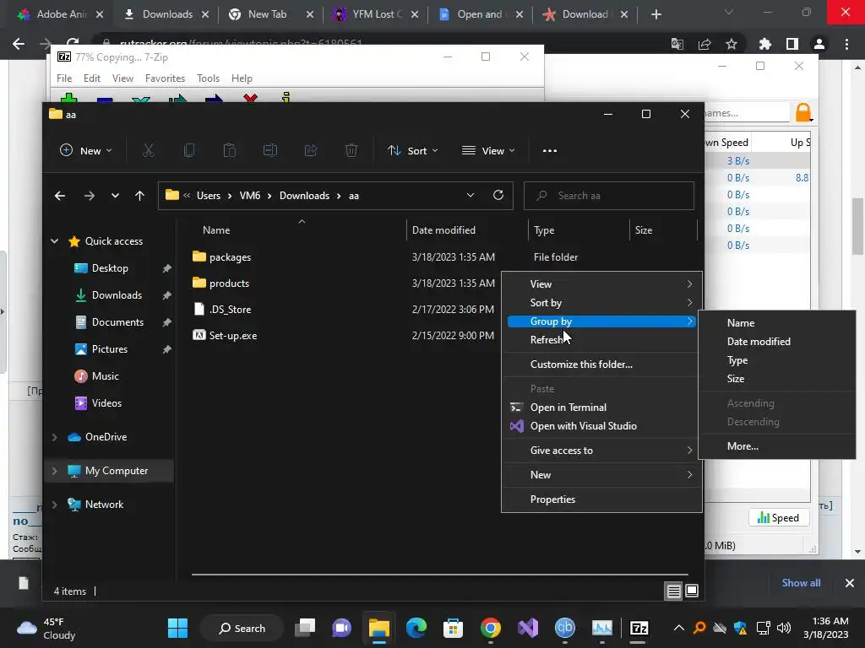Click the Explorer horizontal scrollbar
The image size is (865, 648).
(439, 575)
